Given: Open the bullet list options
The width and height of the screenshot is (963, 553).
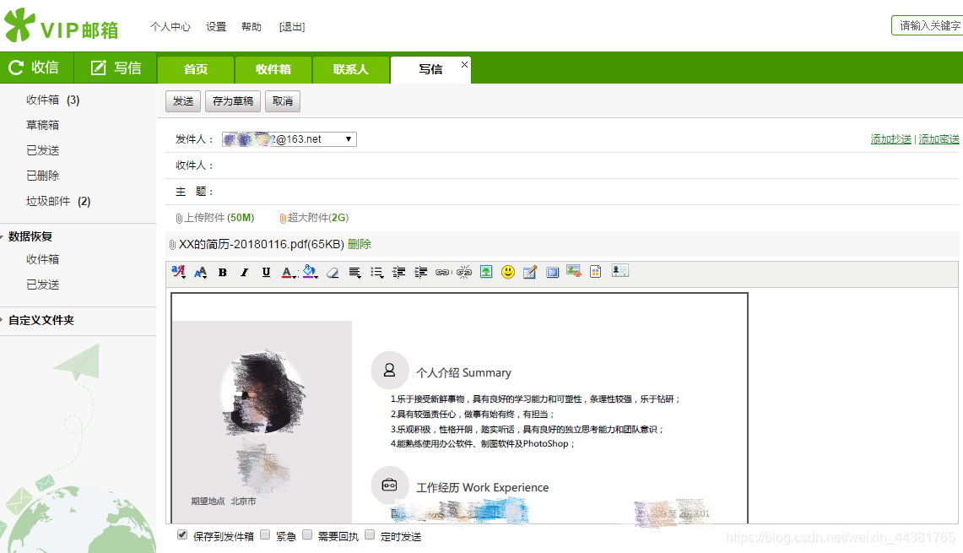Looking at the screenshot, I should point(376,272).
